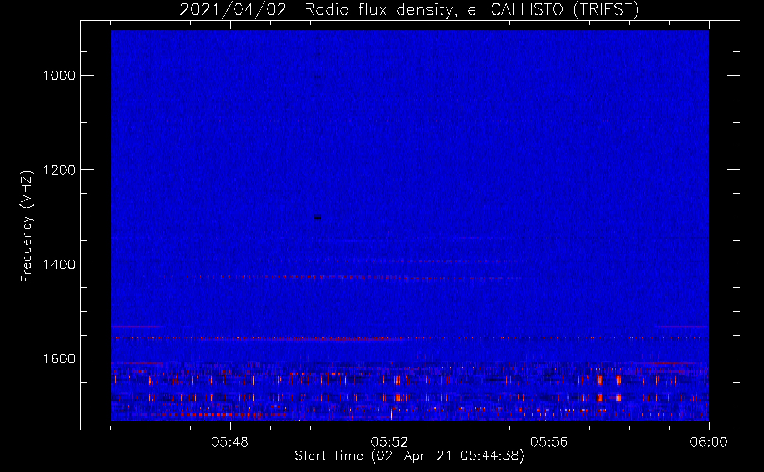Click the 1400 frequency tick label

59,264
